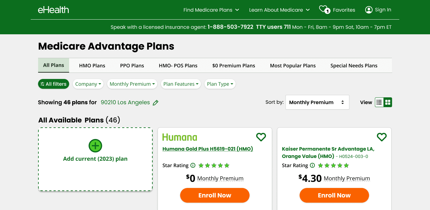Image resolution: width=430 pixels, height=210 pixels.
Task: Click the TTY users 711 text
Action: pos(273,27)
